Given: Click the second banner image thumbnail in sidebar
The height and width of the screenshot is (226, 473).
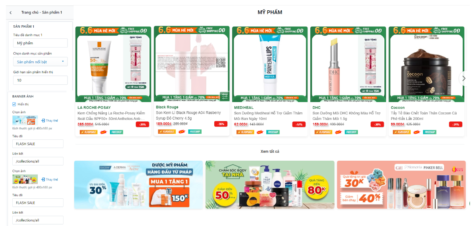Looking at the screenshot, I should pyautogui.click(x=25, y=179).
